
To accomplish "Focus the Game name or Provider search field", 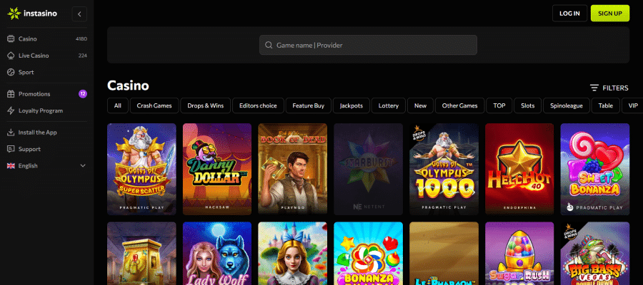I will pyautogui.click(x=368, y=45).
